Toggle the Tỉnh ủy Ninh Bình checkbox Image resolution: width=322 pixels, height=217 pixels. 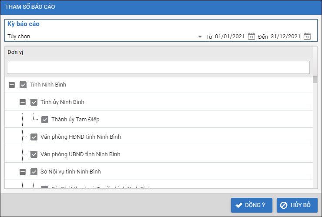pos(34,102)
